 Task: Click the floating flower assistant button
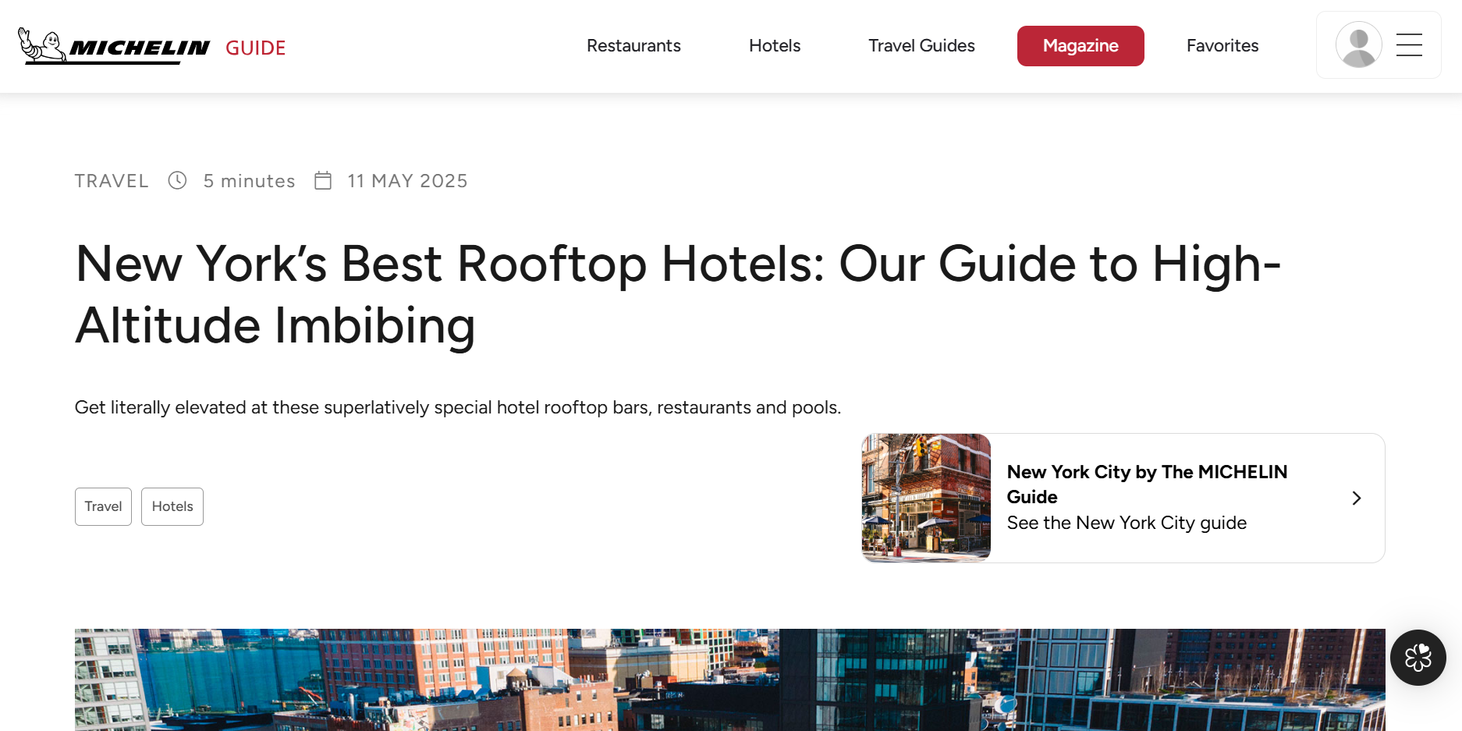(x=1418, y=658)
